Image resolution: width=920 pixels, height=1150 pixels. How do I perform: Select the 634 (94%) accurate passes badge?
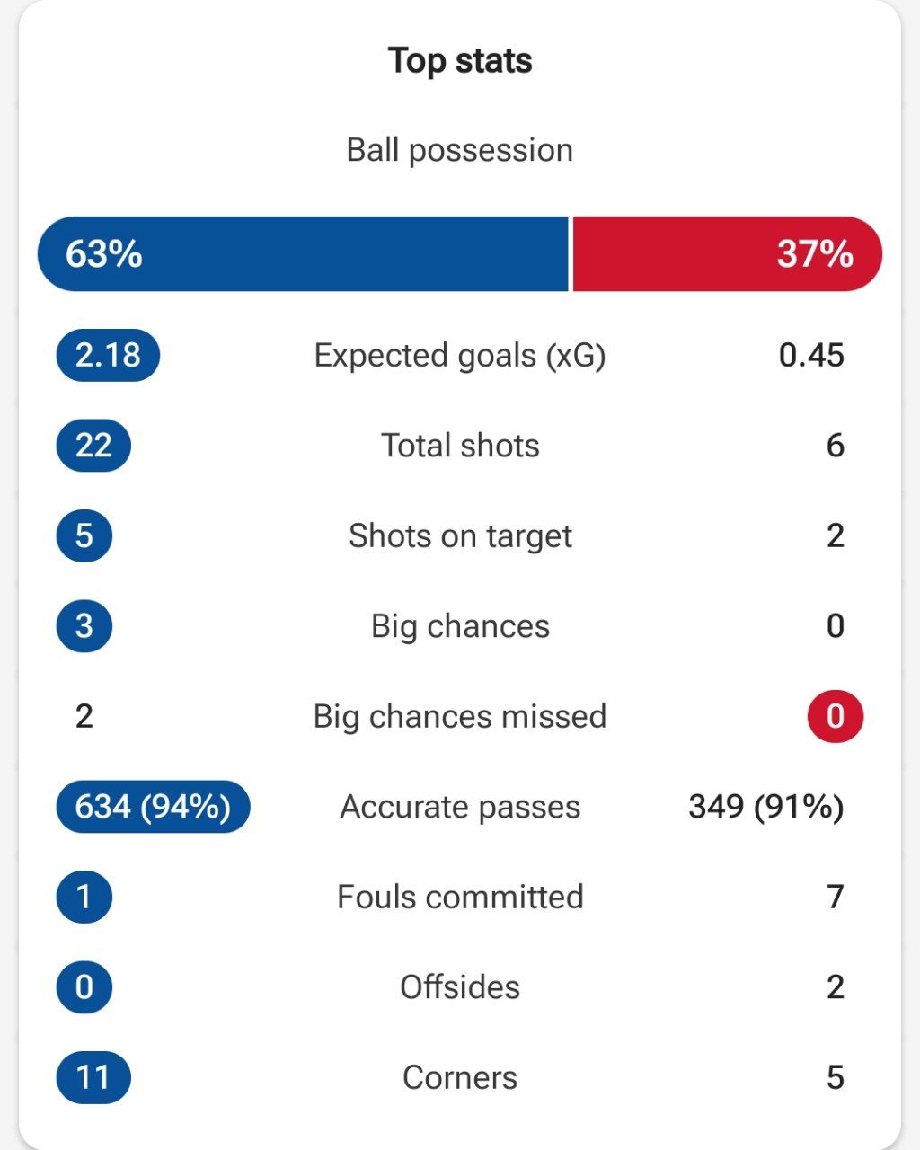tap(153, 807)
